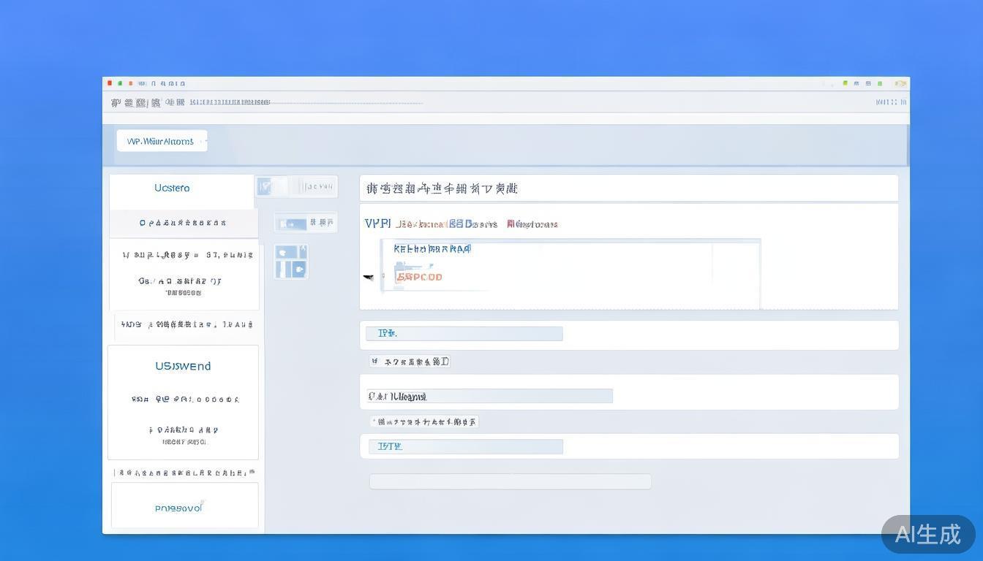This screenshot has width=983, height=561.
Task: Click the blue icon at the left of the top toggle bar
Action: (265, 187)
